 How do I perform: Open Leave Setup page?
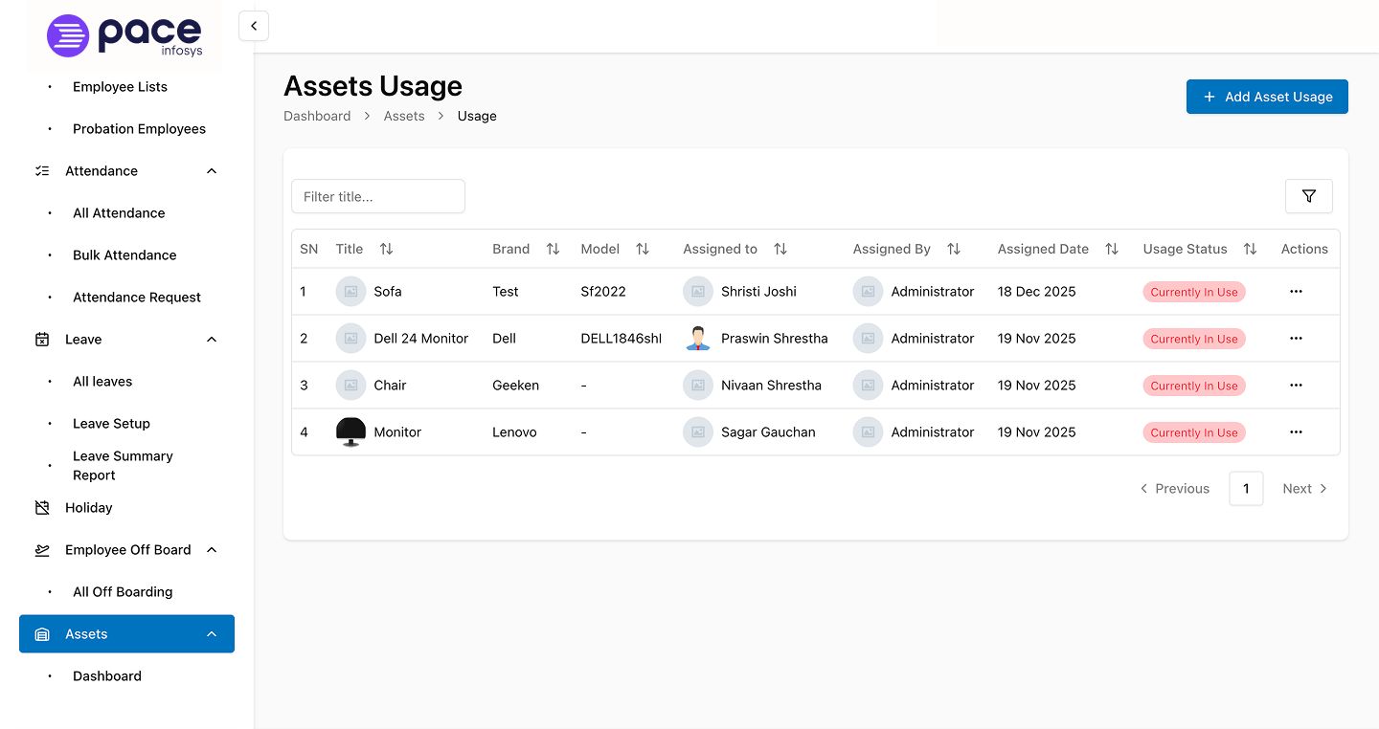[x=111, y=424]
